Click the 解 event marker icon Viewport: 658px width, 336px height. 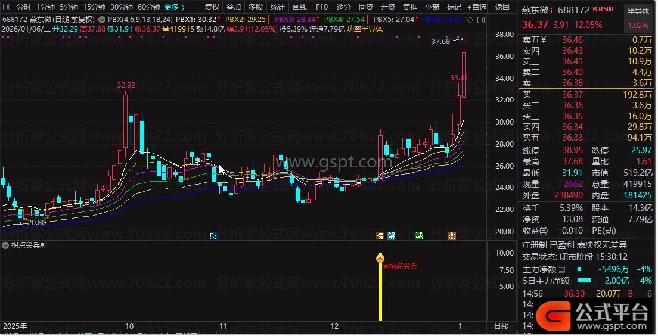click(x=391, y=236)
